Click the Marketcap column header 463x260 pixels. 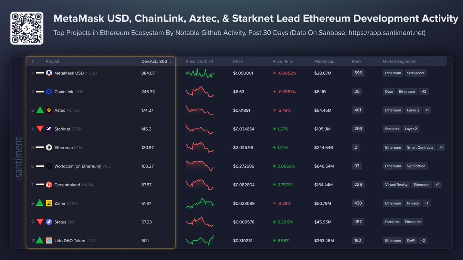point(324,61)
